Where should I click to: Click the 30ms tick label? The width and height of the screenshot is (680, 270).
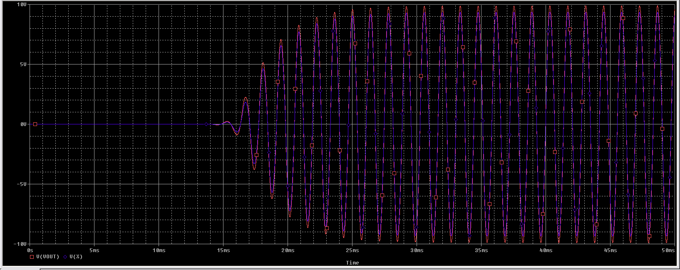pos(417,250)
